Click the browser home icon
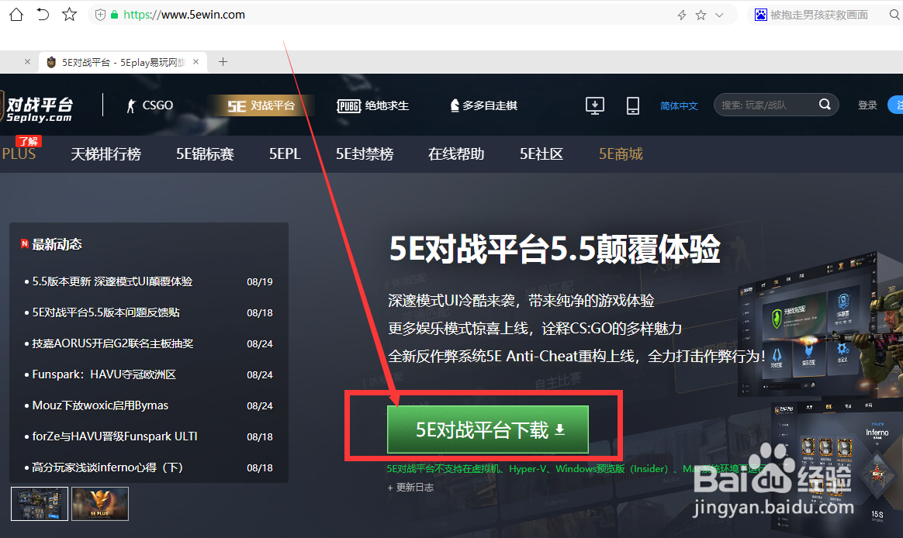The image size is (903, 538). click(16, 15)
